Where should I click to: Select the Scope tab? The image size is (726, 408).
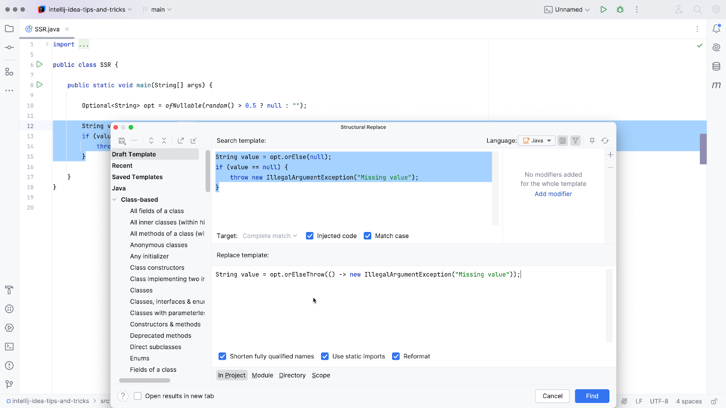(321, 375)
